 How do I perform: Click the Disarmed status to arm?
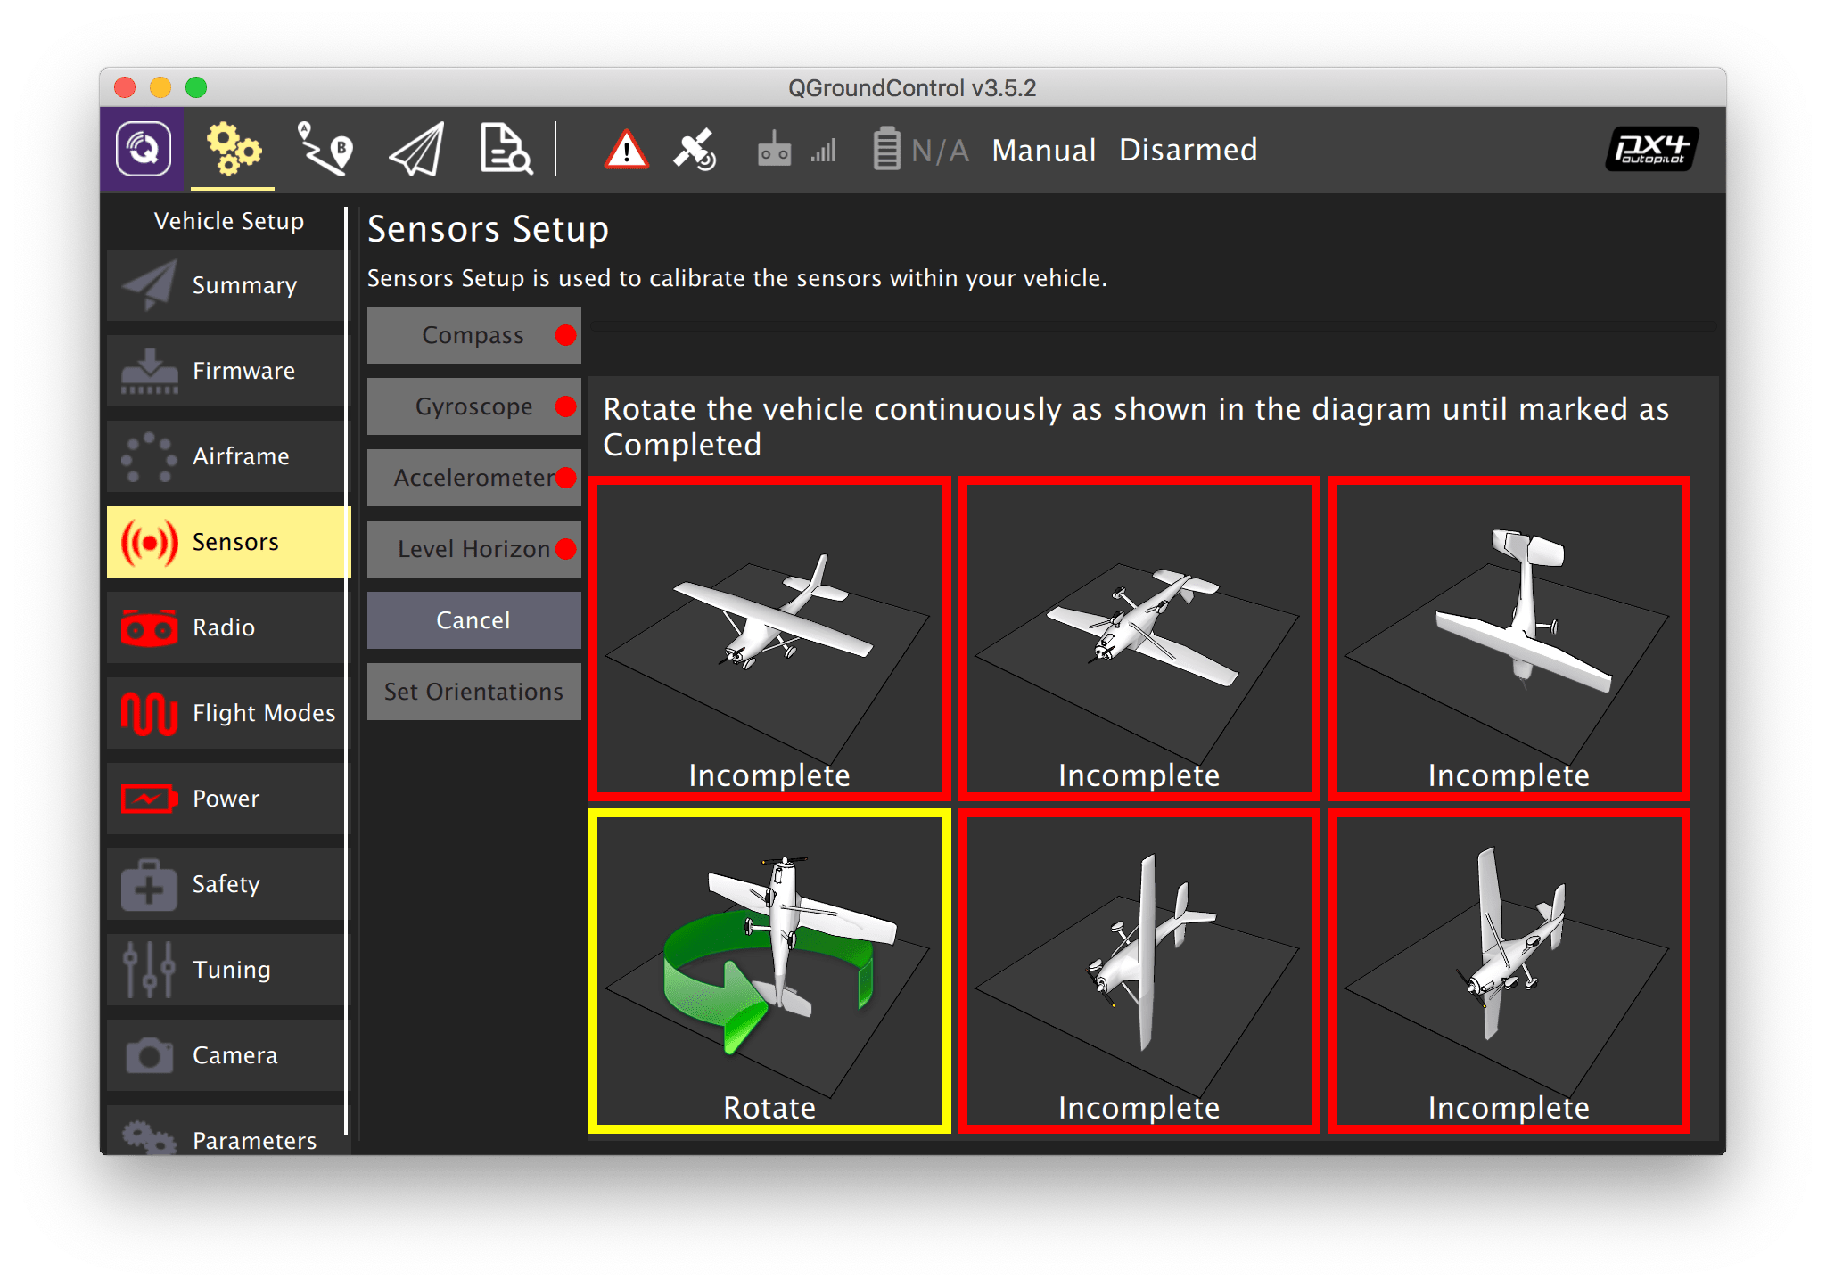point(1188,150)
